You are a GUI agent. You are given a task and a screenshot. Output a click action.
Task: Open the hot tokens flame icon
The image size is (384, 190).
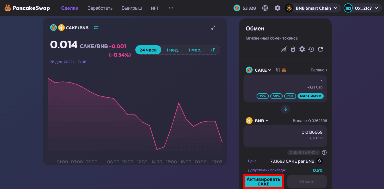click(293, 49)
